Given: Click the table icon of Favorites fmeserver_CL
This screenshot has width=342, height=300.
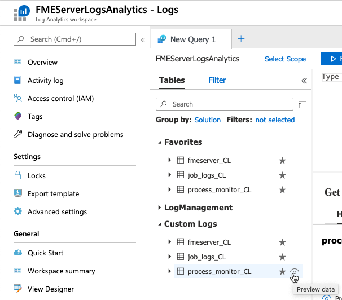Looking at the screenshot, I should tap(181, 160).
